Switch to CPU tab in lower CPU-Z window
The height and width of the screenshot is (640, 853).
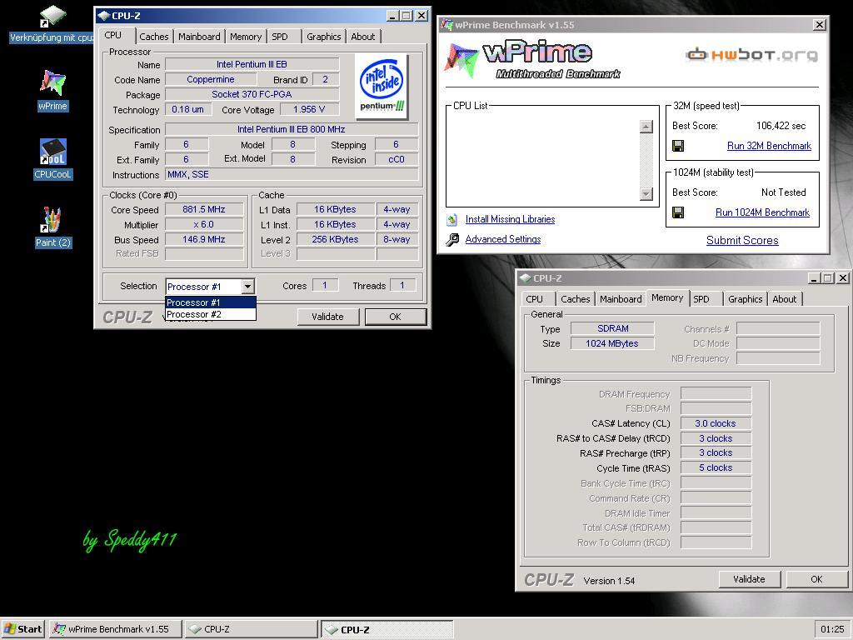coord(534,299)
